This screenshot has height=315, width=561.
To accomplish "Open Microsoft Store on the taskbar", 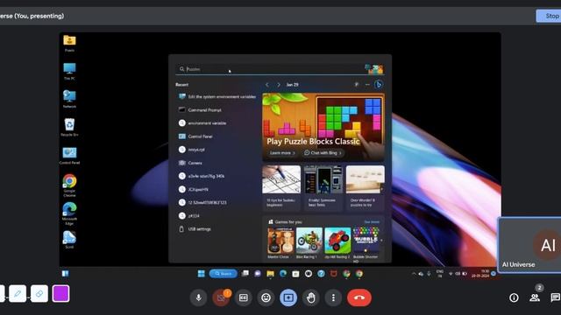I will [x=295, y=274].
